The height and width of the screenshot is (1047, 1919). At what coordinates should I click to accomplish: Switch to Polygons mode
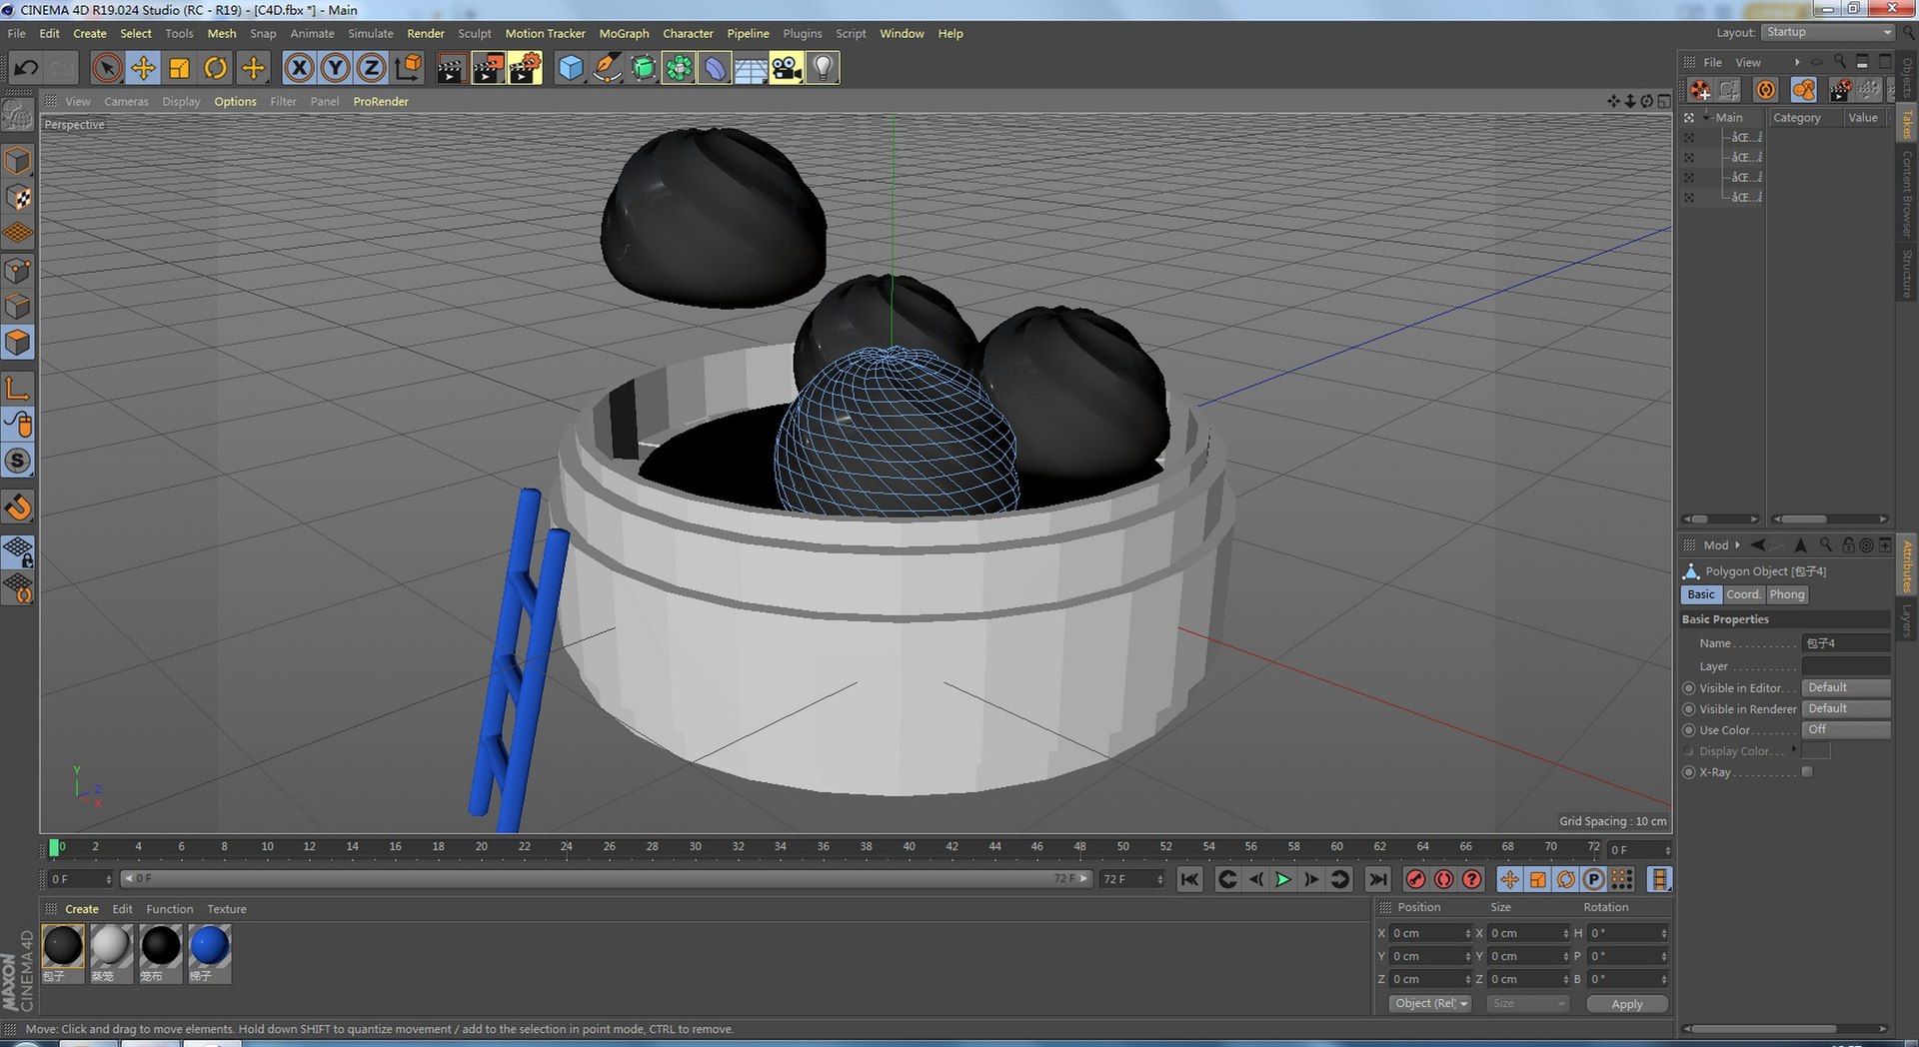18,343
